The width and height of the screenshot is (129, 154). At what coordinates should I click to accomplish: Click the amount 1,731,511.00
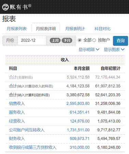click(x=78, y=130)
